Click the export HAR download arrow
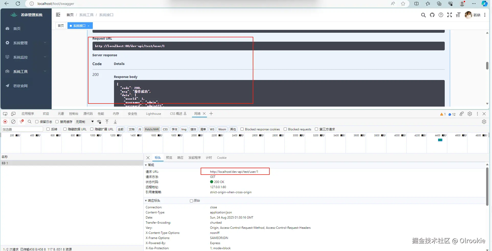 click(115, 122)
